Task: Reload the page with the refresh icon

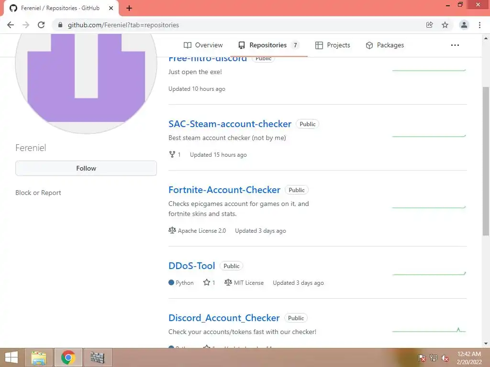Action: (41, 25)
